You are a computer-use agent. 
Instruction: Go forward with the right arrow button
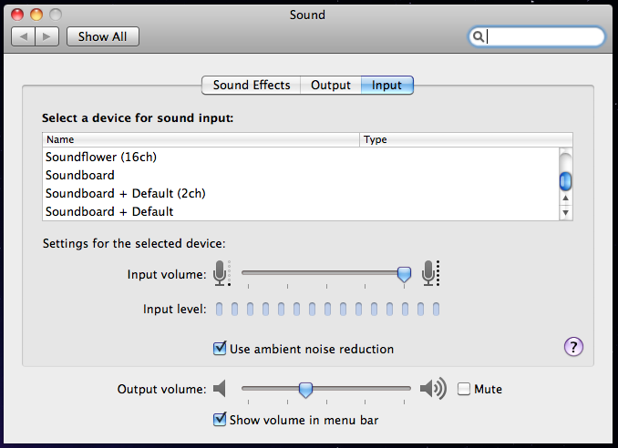[x=47, y=36]
